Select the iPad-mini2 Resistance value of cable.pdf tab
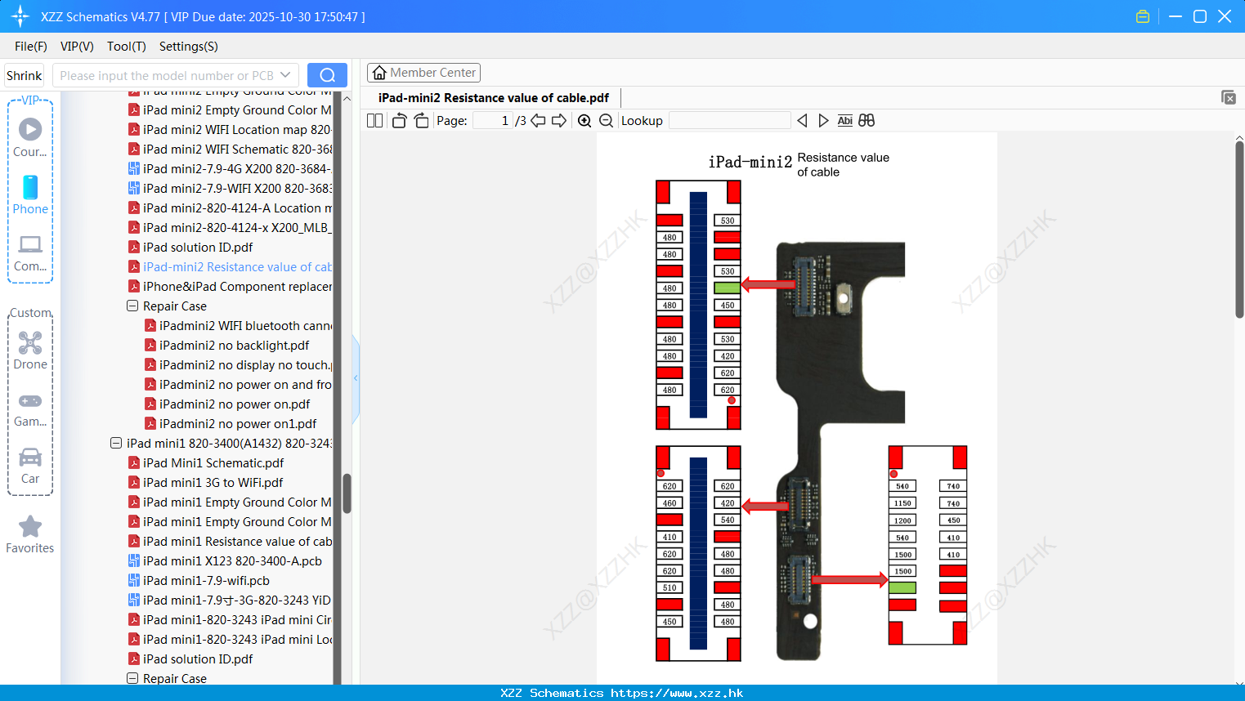The image size is (1245, 701). 494,97
